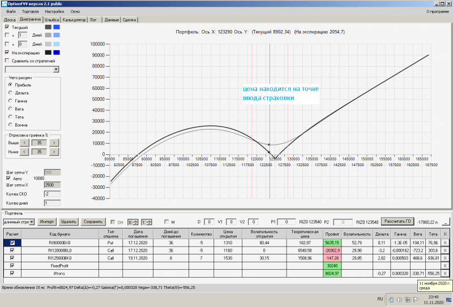The width and height of the screenshot is (453, 307).
Task: Switch to the Калькулятор tab
Action: click(74, 20)
